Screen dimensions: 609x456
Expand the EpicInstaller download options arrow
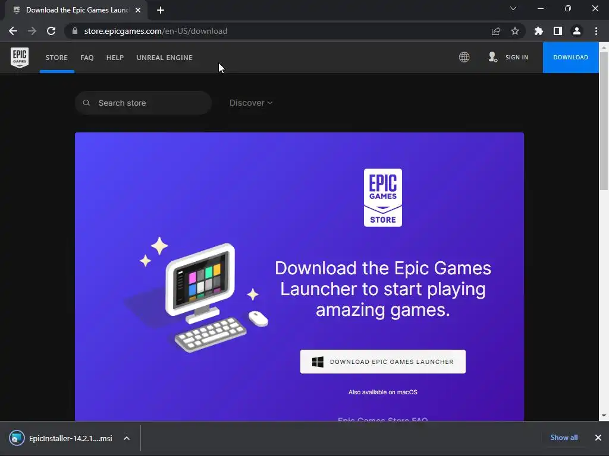click(127, 438)
